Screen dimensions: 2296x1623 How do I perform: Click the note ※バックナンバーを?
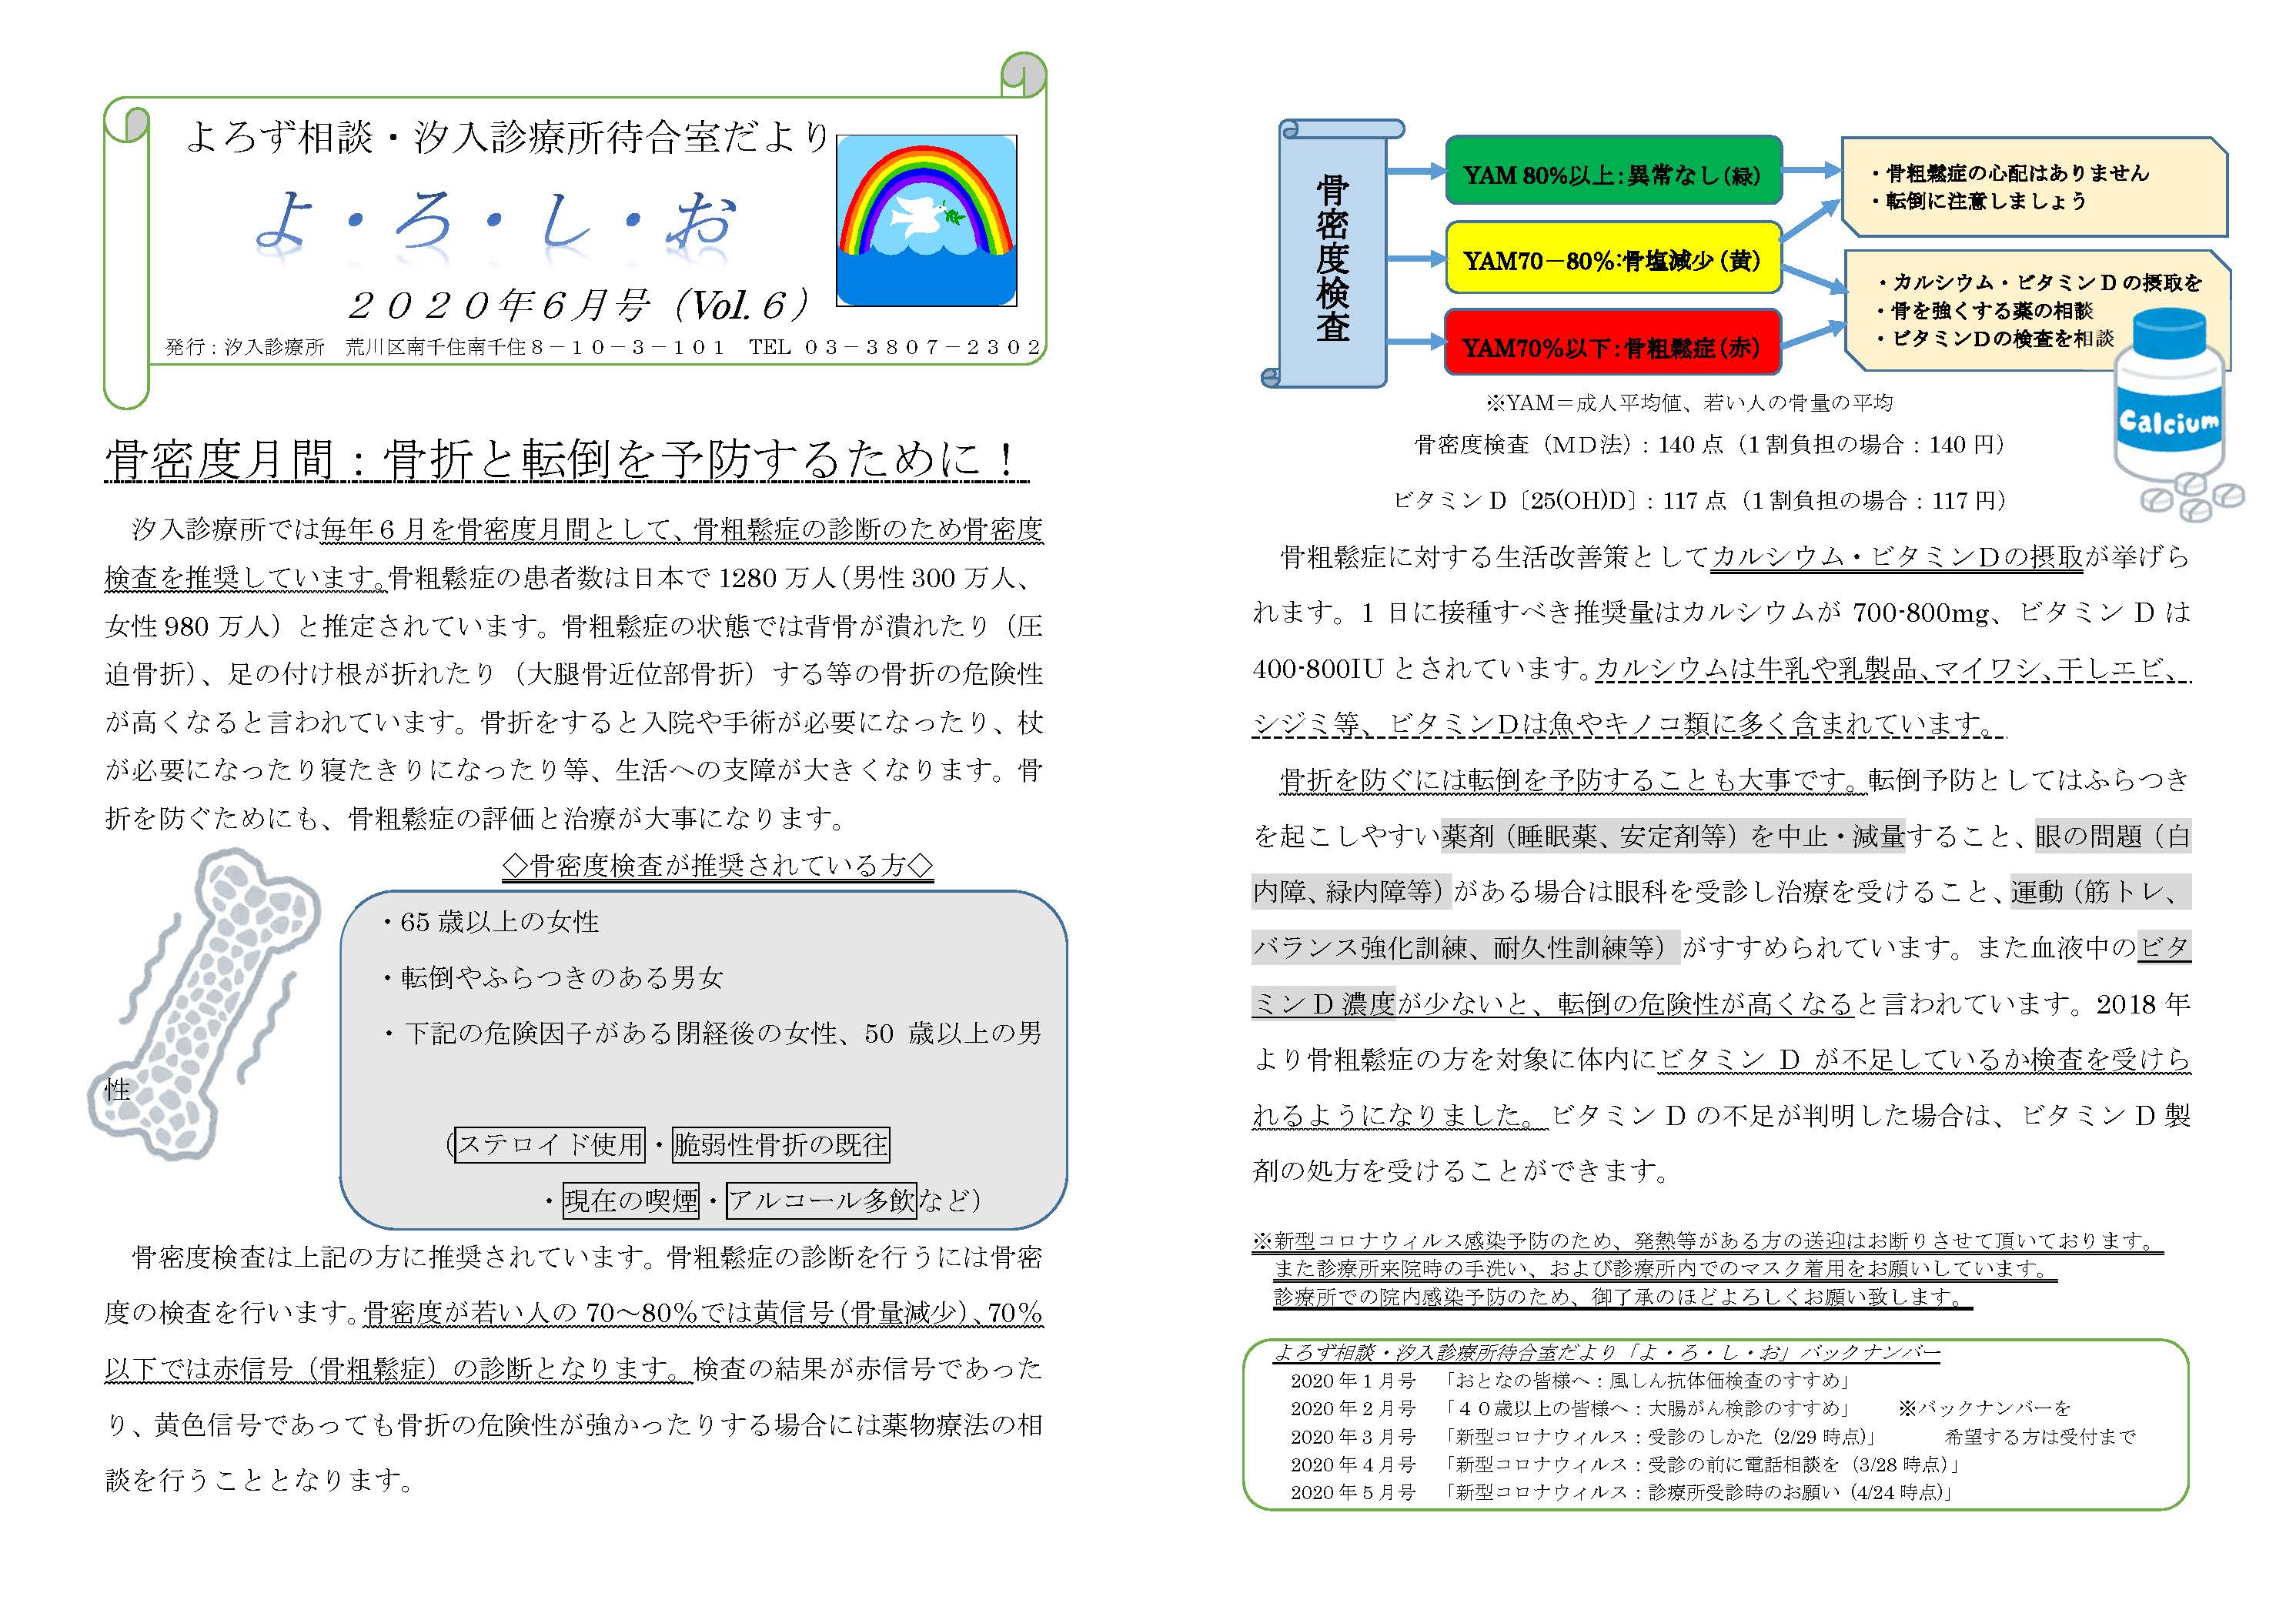1984,1409
